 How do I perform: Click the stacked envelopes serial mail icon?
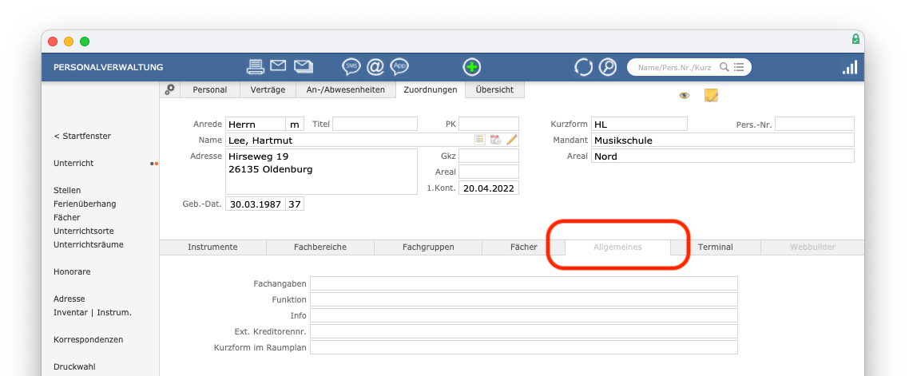[x=304, y=66]
